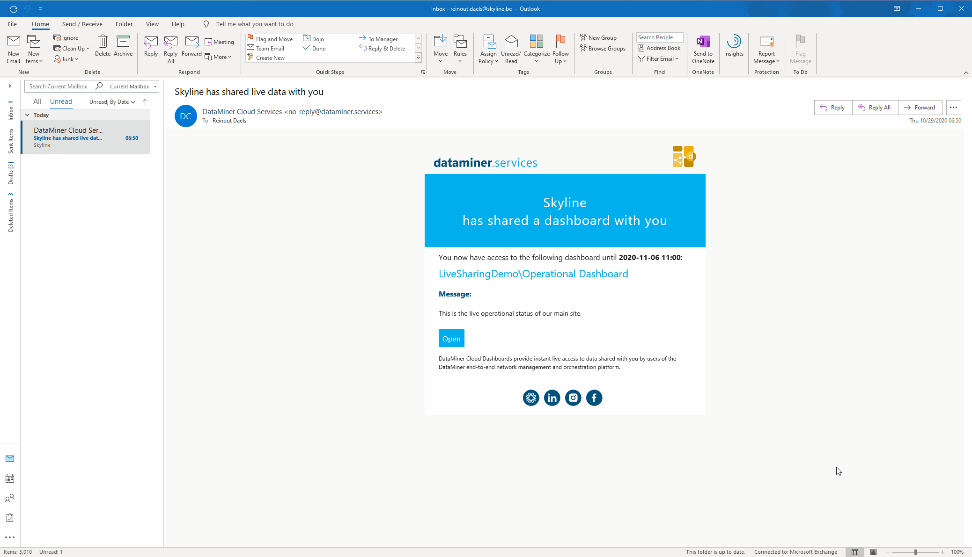Viewport: 972px width, 557px height.
Task: Click the Ignore conversation icon
Action: [x=57, y=38]
